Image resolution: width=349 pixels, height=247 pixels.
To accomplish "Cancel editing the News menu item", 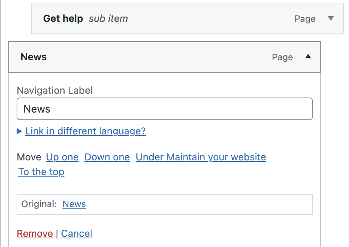I will click(77, 233).
